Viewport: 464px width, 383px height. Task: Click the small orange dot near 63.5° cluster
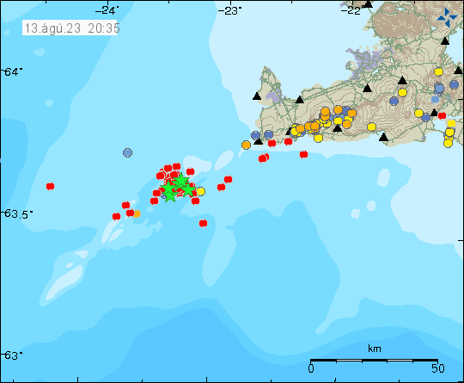137,213
